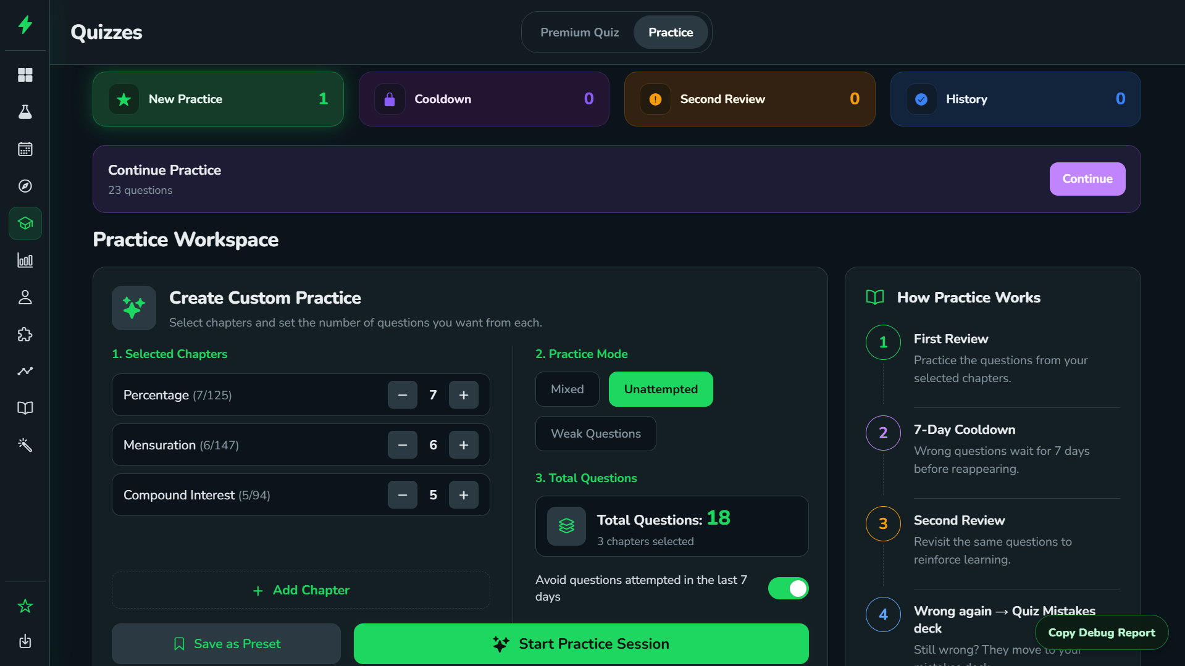This screenshot has height=666, width=1185.
Task: Click the sparkles icon beside Create Custom Practice
Action: [x=134, y=308]
